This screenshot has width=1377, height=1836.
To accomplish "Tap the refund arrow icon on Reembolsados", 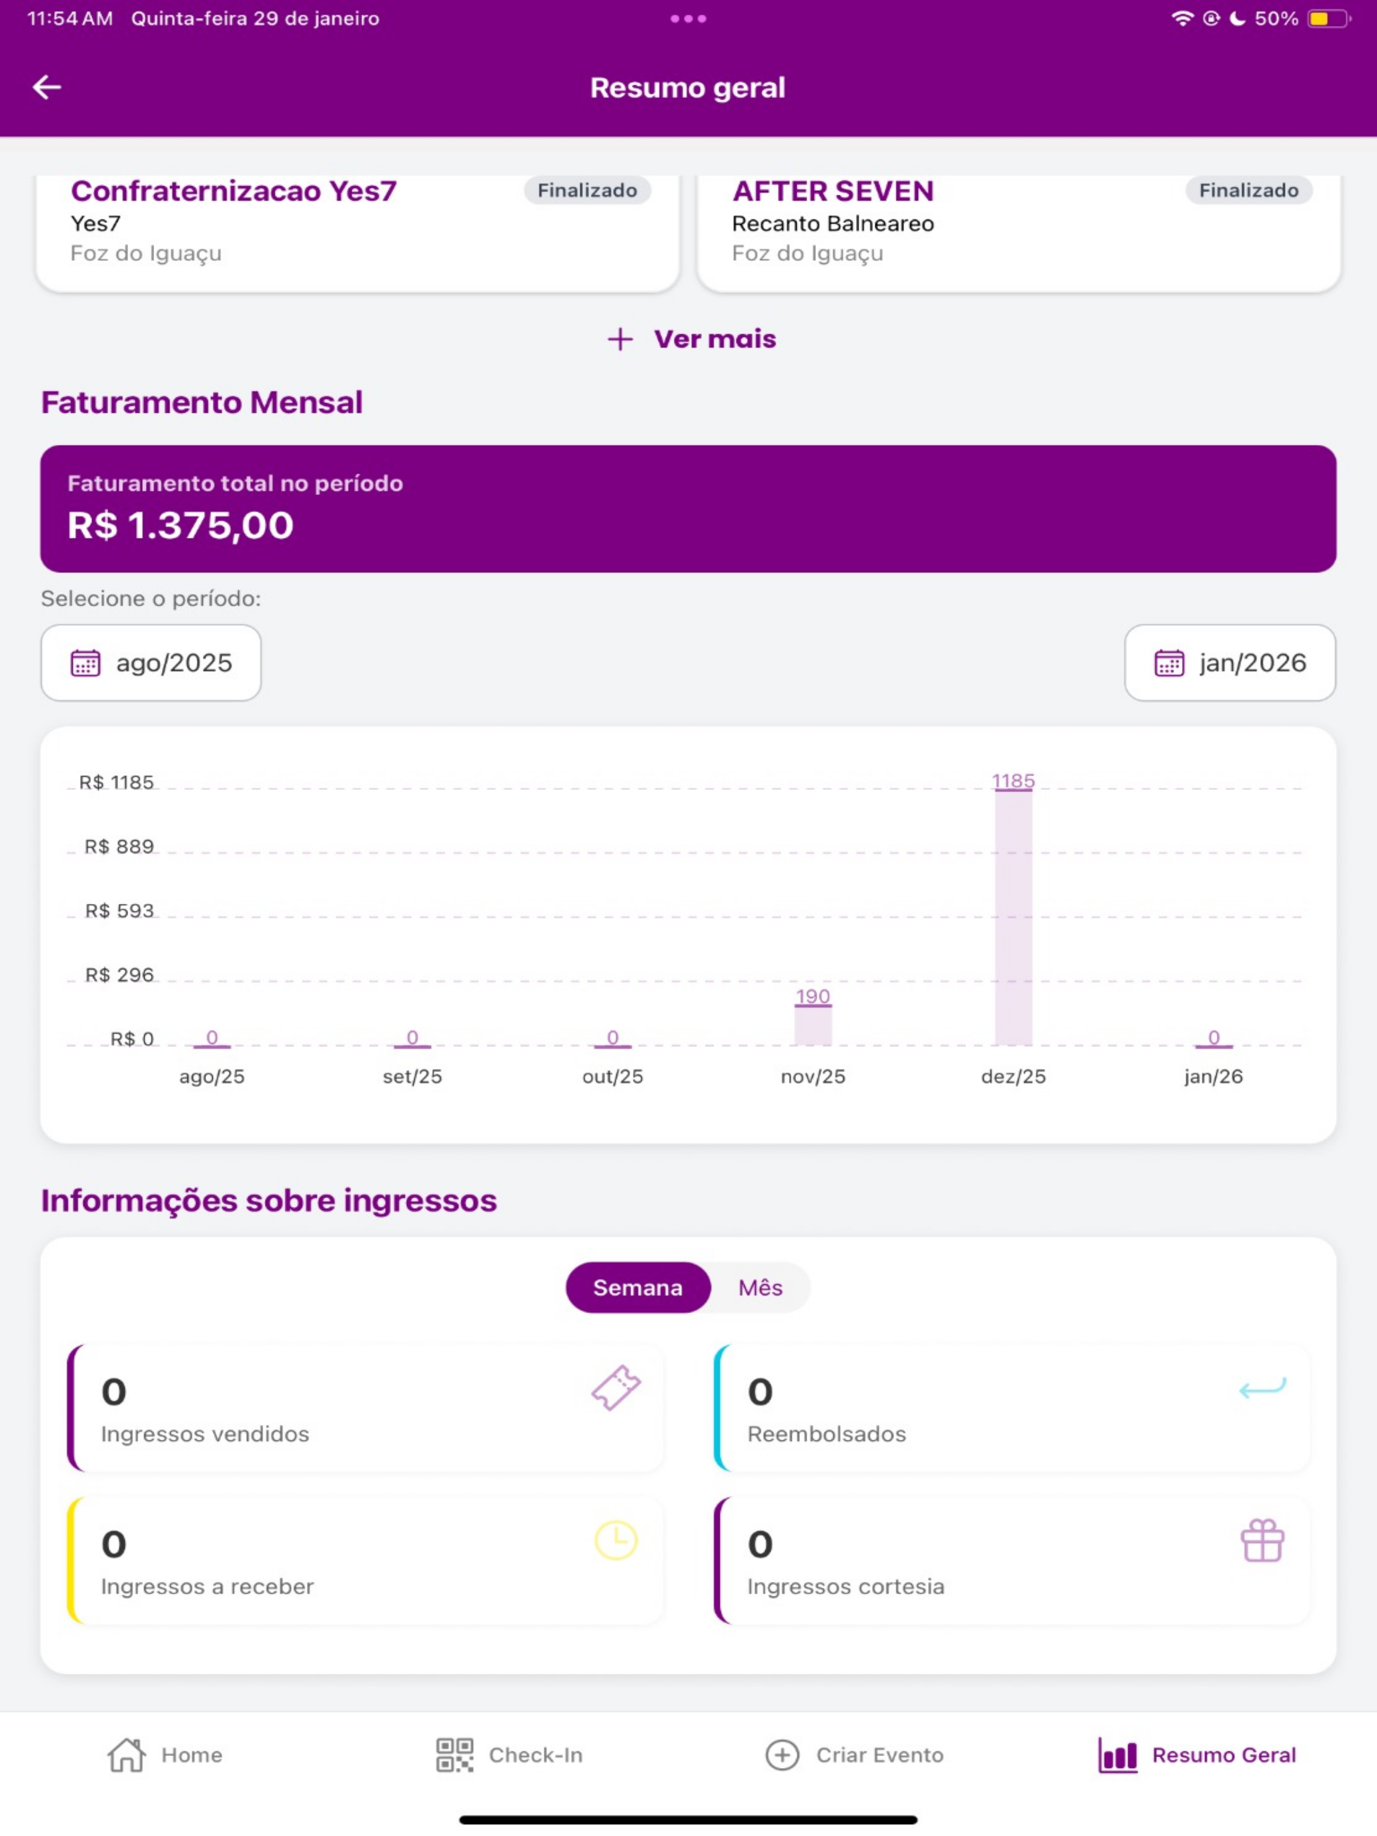I will coord(1262,1387).
